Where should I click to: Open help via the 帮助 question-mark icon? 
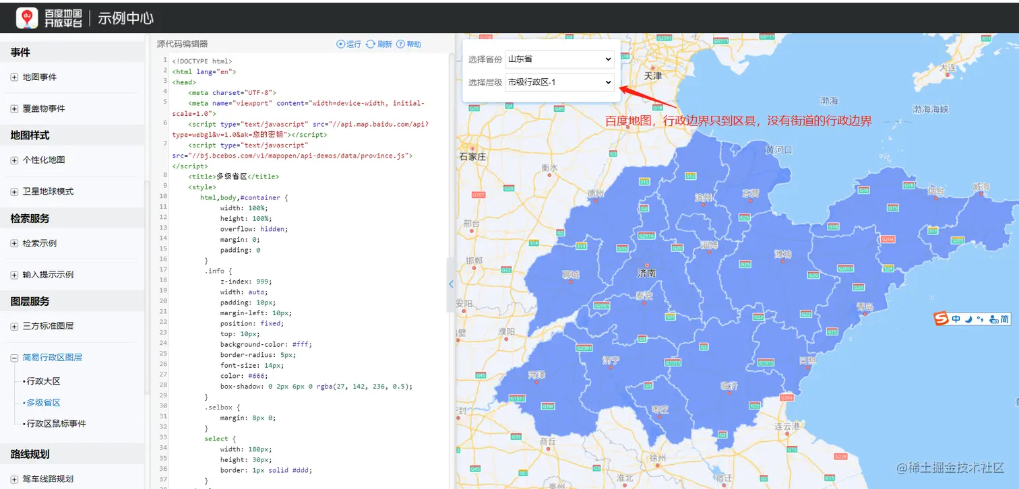pyautogui.click(x=400, y=44)
